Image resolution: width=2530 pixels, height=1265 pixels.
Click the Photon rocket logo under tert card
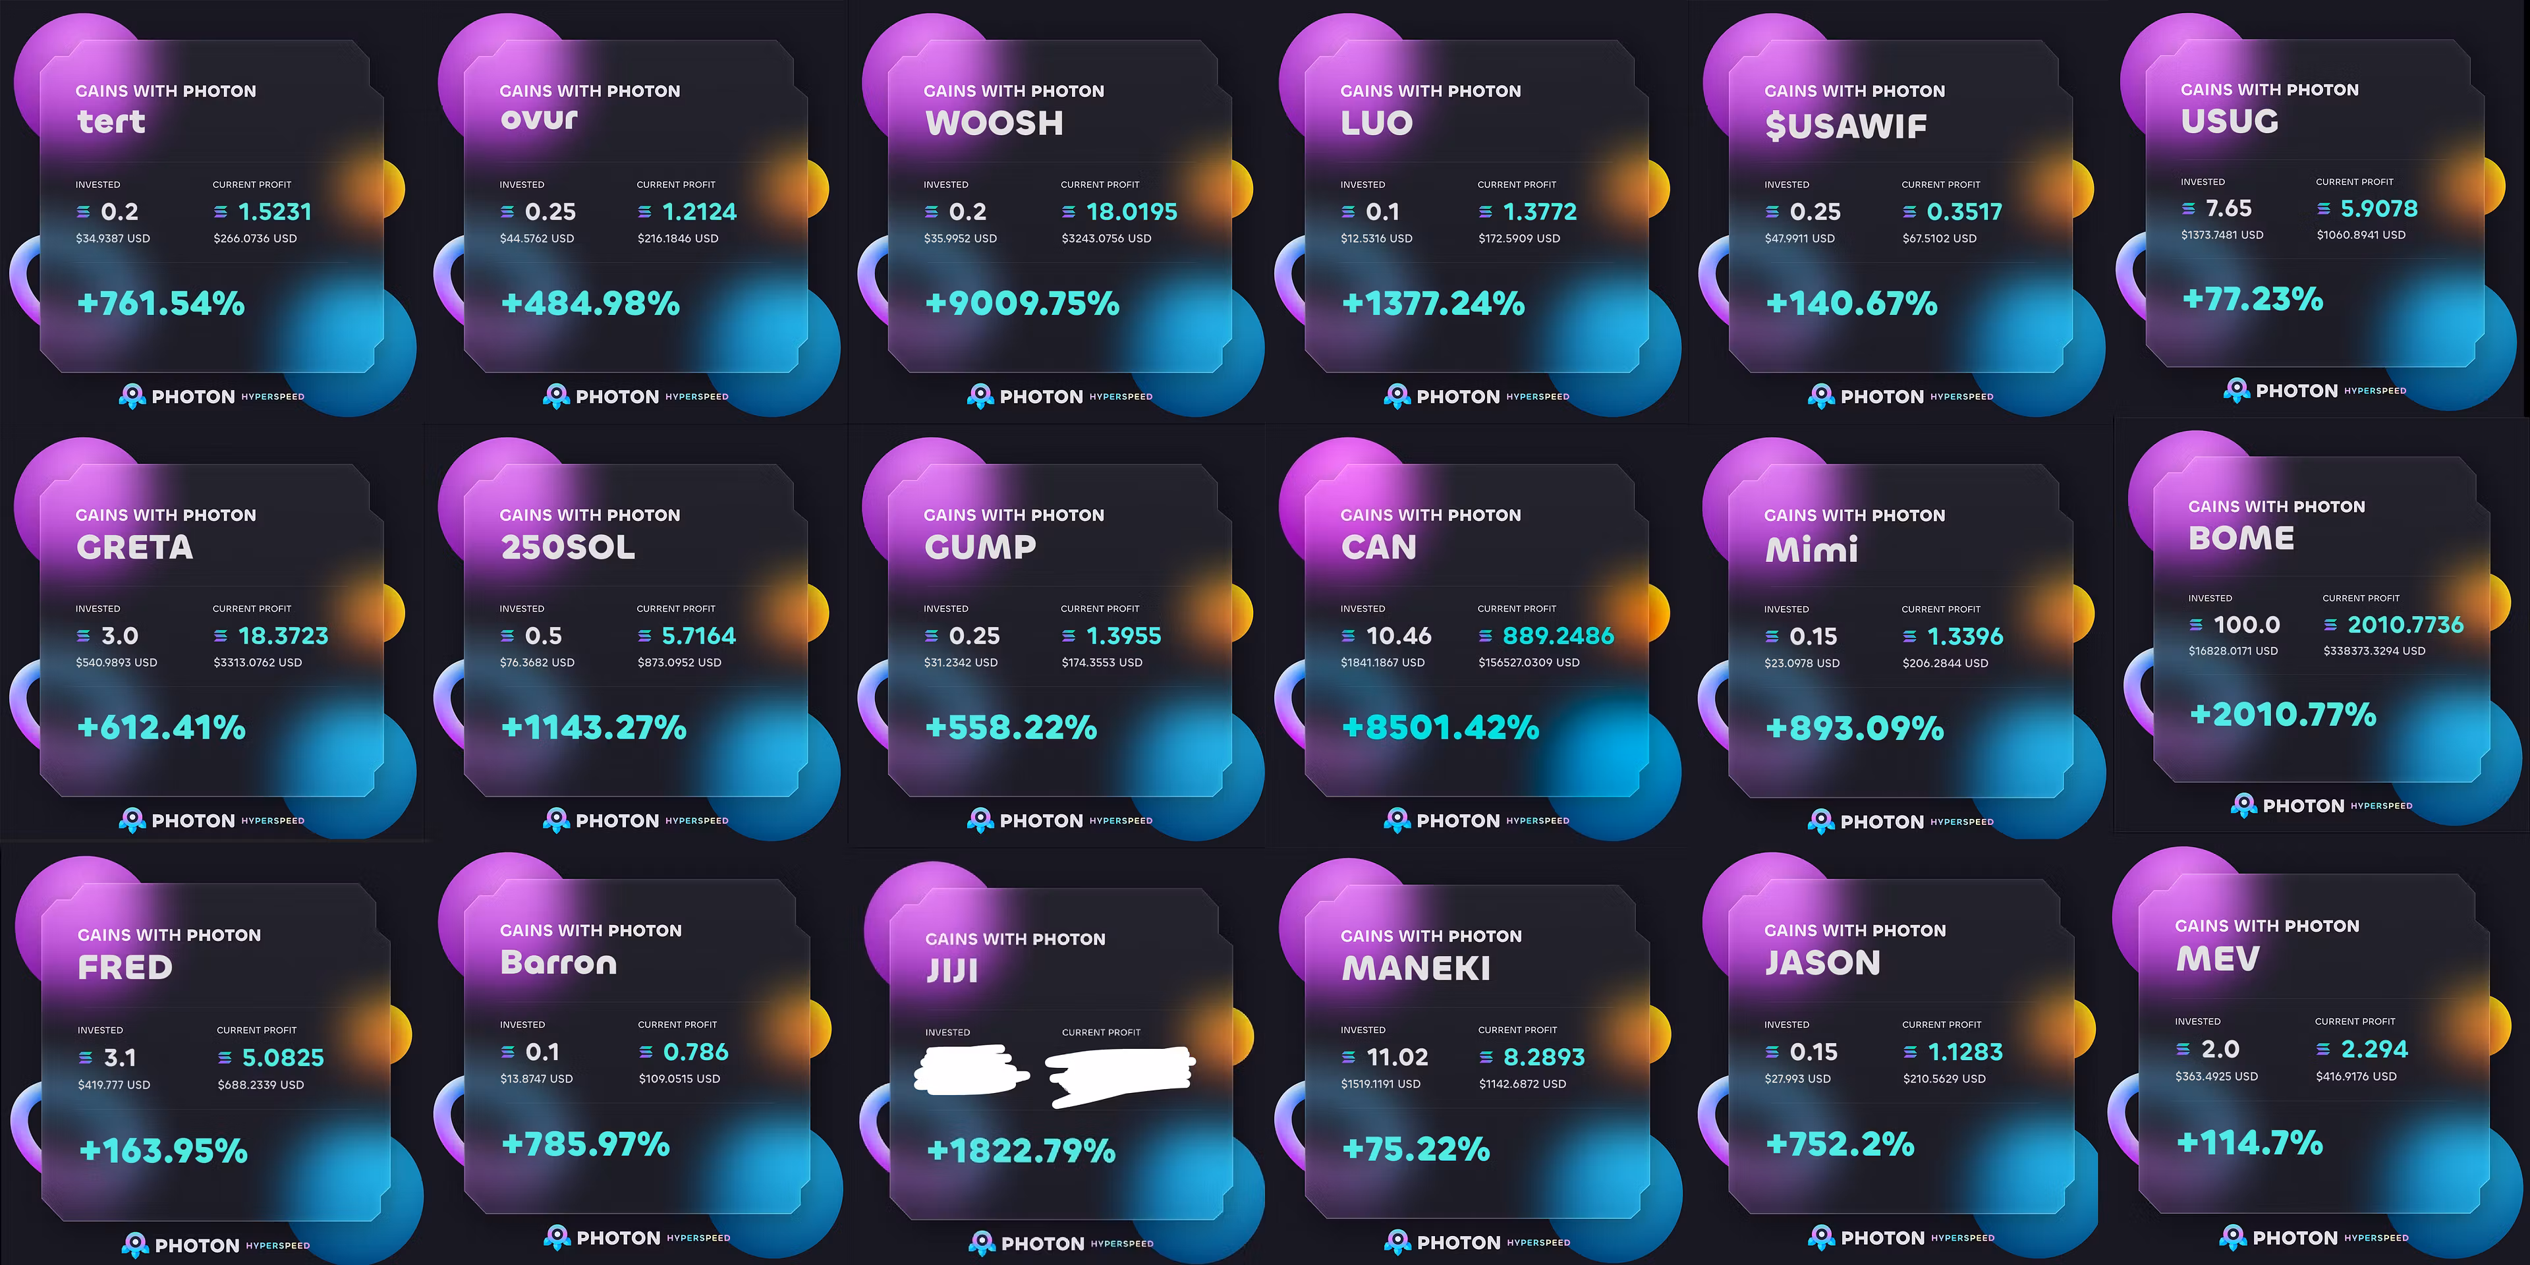(x=132, y=396)
